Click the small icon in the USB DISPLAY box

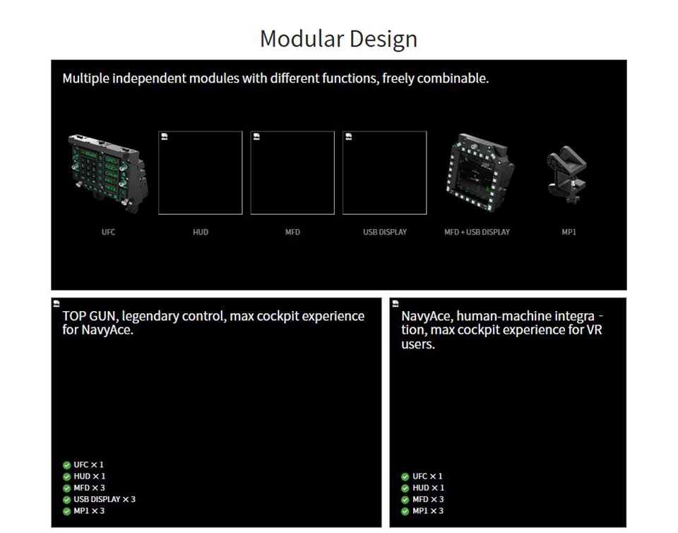(x=348, y=137)
